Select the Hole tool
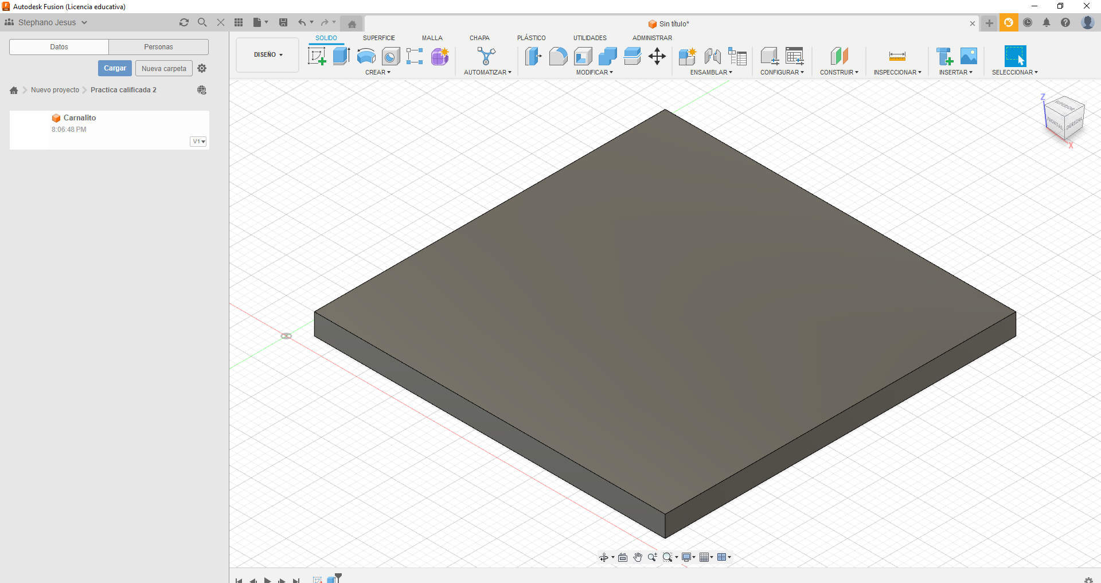Viewport: 1101px width, 583px height. point(391,56)
